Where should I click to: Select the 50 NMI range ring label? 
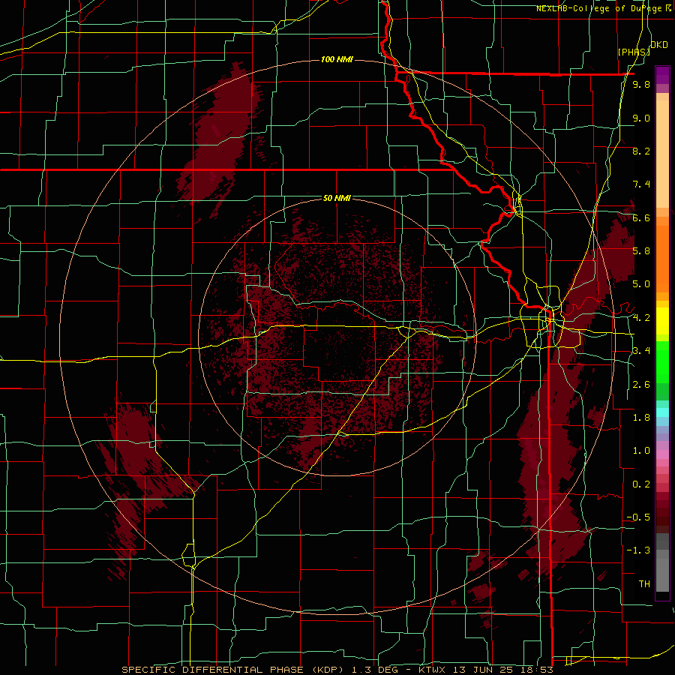pos(337,198)
